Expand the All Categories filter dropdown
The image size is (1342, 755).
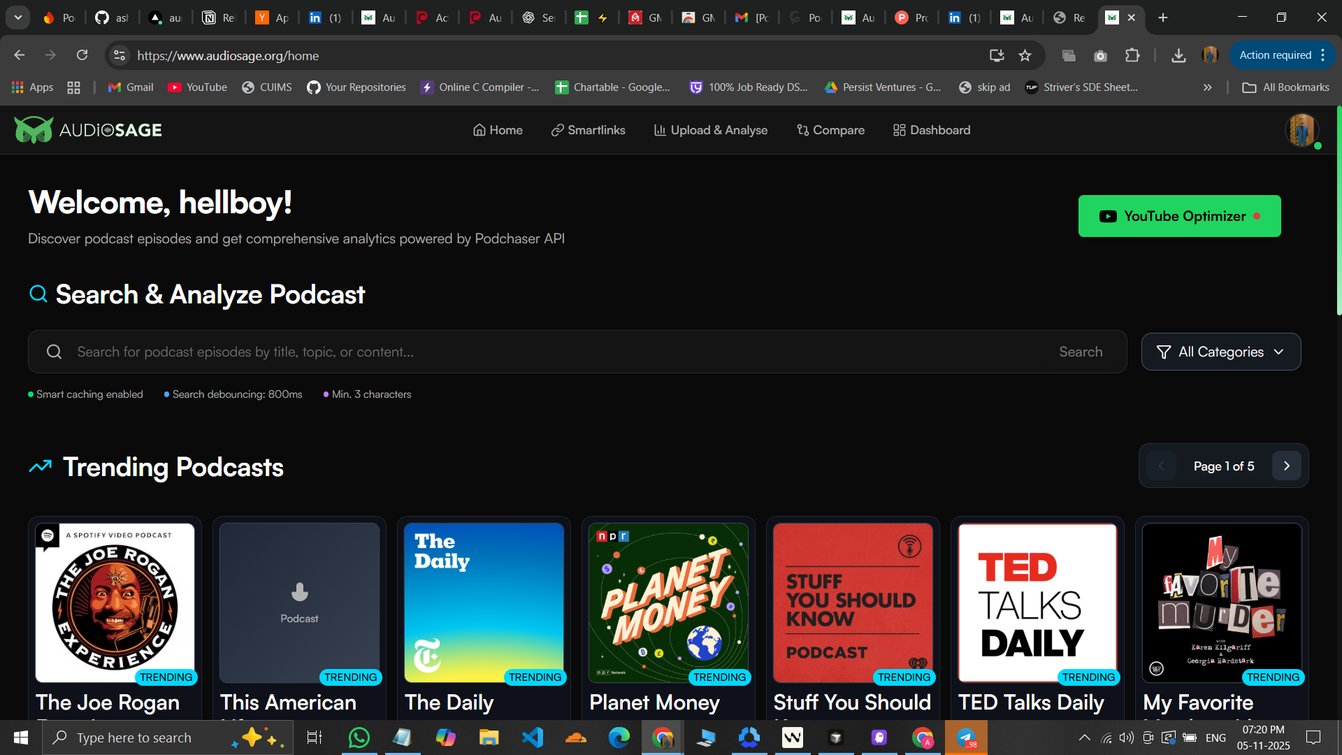tap(1220, 352)
